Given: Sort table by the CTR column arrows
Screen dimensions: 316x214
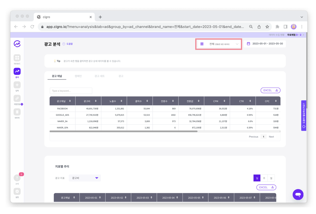Looking at the screenshot, I should pyautogui.click(x=250, y=101).
